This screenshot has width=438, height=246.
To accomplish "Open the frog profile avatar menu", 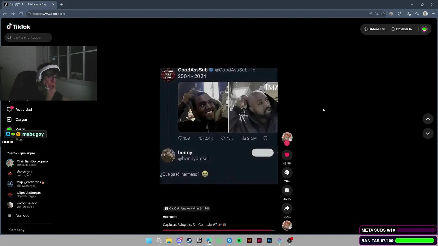I will [424, 29].
